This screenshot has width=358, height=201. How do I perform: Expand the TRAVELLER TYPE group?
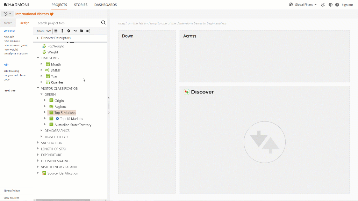click(41, 136)
